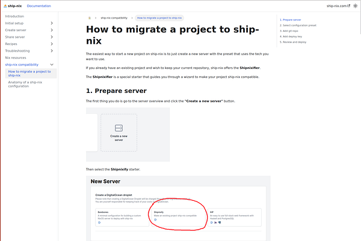Screen dimensions: 361x241
Task: Jump to '5. Review and deploy' section
Action: point(293,42)
